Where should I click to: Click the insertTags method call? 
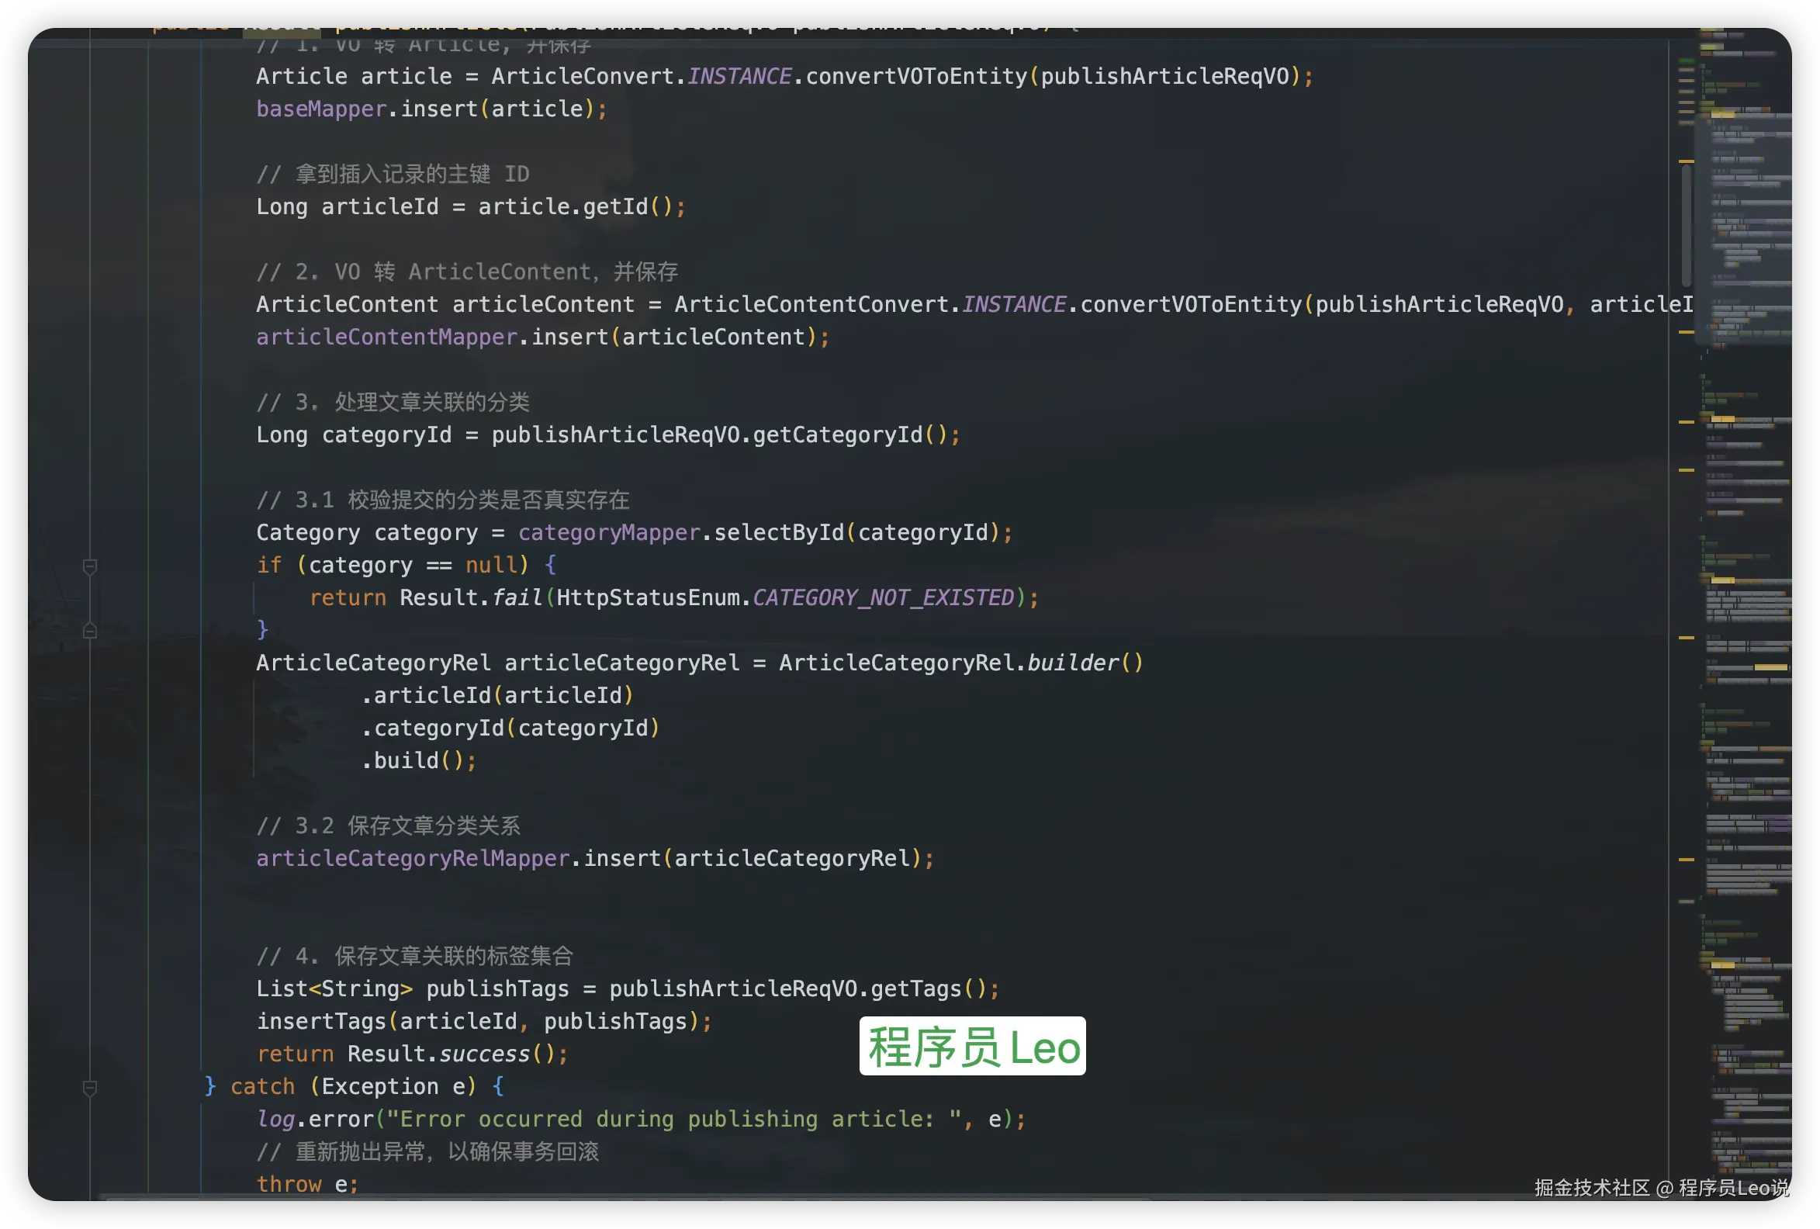(321, 1021)
